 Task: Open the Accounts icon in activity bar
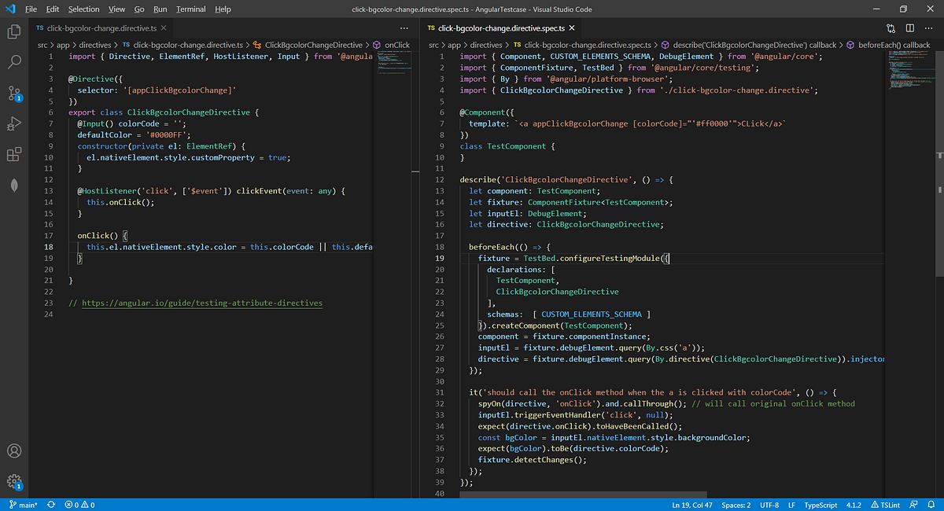tap(13, 450)
